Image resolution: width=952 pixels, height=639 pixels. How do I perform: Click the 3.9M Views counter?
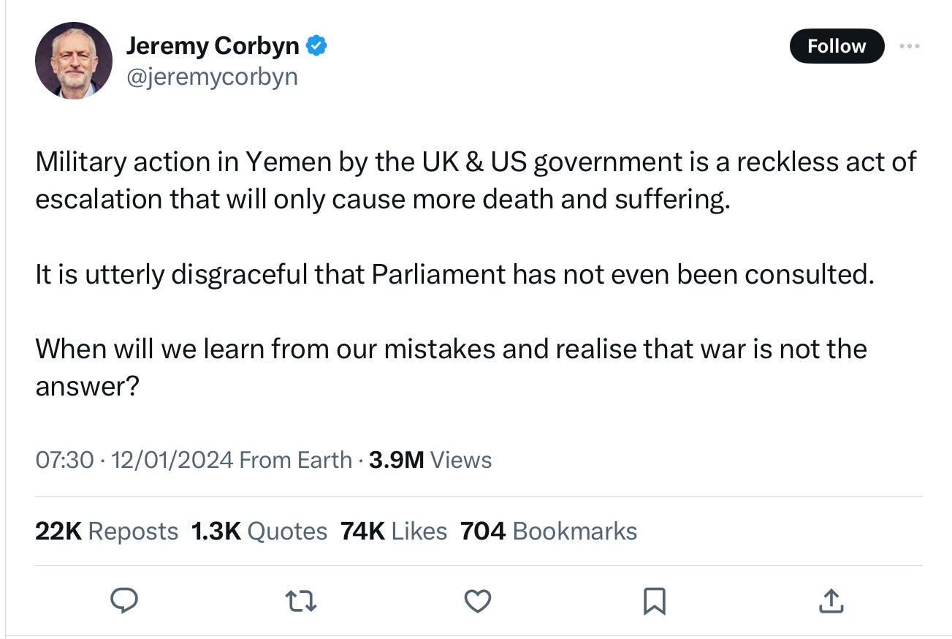coord(430,461)
